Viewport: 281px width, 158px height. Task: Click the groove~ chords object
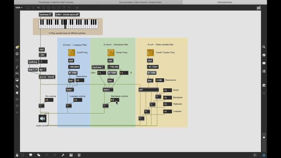[x=47, y=77]
